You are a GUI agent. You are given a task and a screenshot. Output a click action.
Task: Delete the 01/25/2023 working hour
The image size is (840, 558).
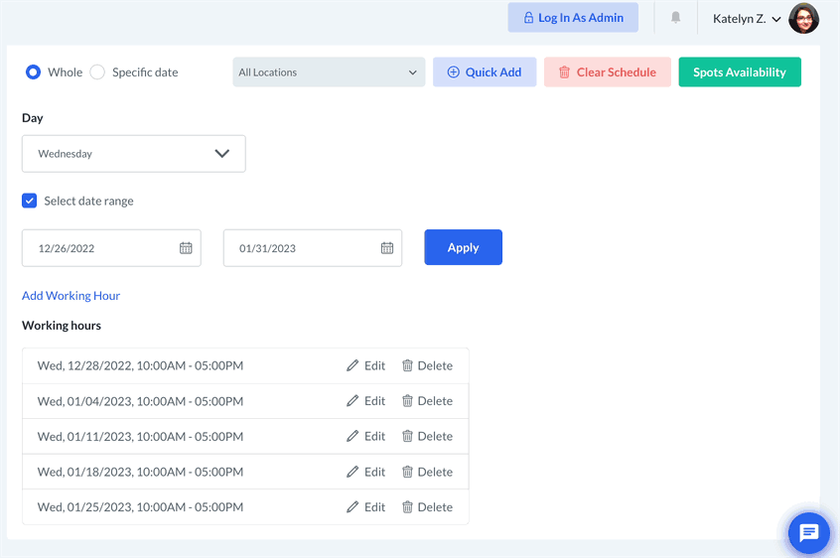[x=427, y=507]
